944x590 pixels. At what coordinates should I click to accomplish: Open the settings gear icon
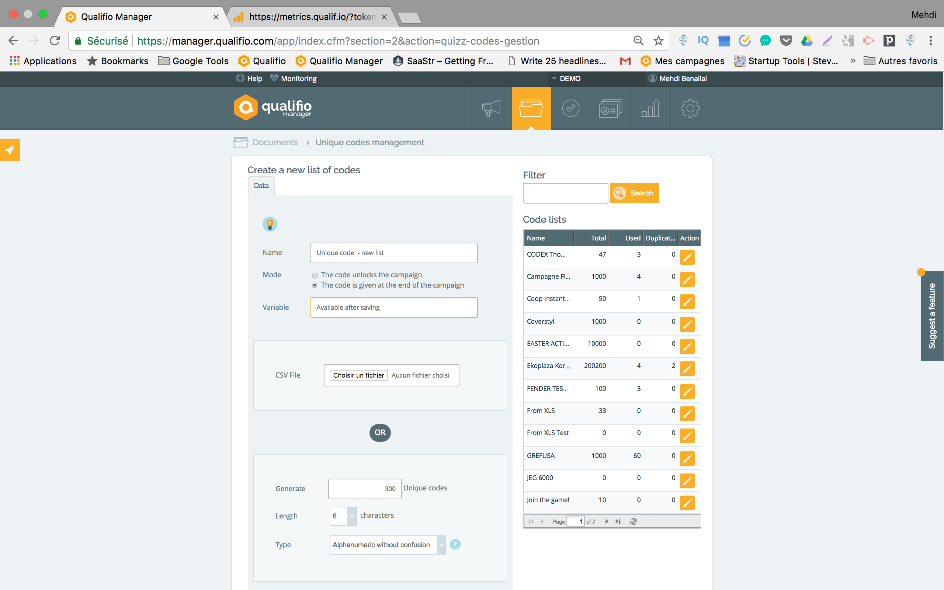click(x=690, y=108)
